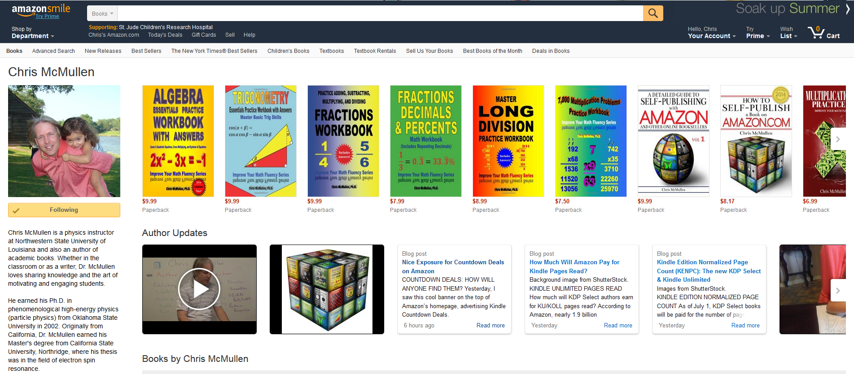854x374 pixels.
Task: Click the Amazon Smile logo
Action: click(40, 10)
